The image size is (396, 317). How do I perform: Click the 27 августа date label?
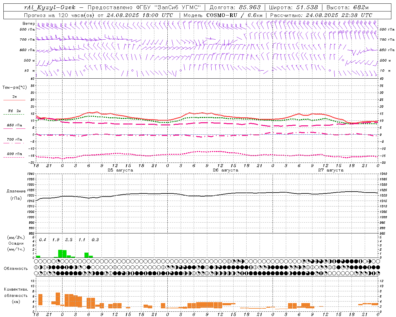click(x=331, y=170)
